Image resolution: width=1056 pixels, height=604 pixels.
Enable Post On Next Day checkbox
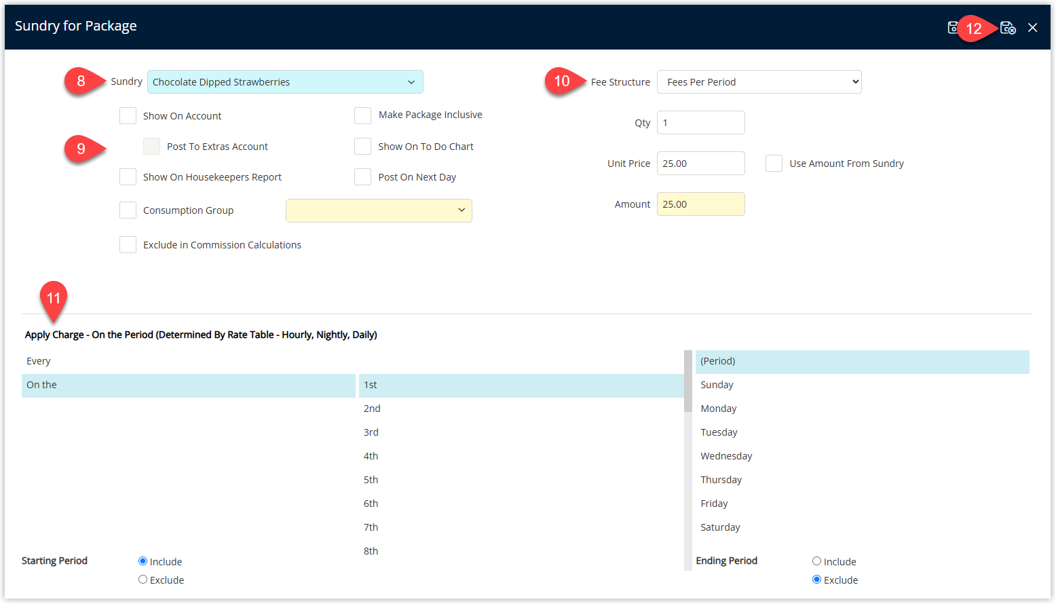coord(362,177)
